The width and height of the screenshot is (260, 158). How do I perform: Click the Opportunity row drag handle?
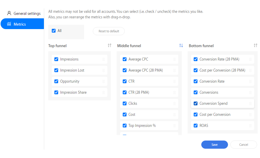tap(104, 81)
